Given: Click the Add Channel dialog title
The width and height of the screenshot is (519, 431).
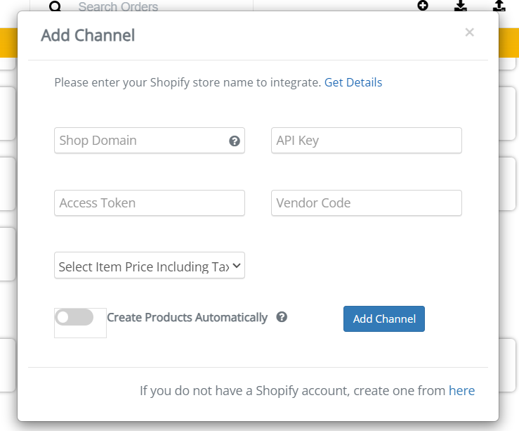Looking at the screenshot, I should (x=88, y=35).
